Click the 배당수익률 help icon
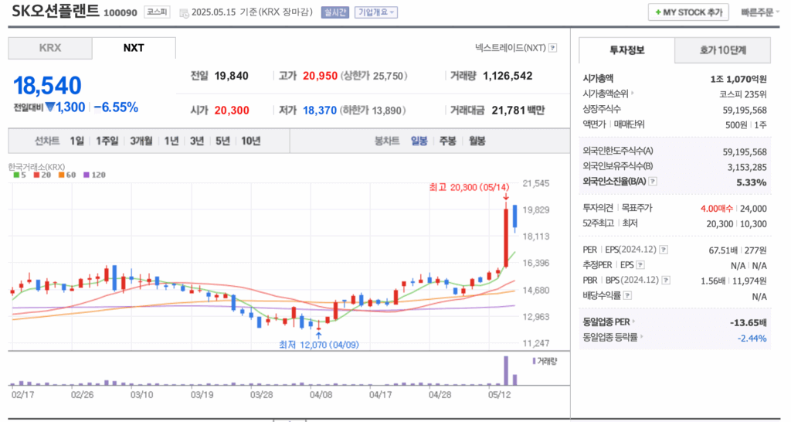Image resolution: width=791 pixels, height=422 pixels. [x=627, y=295]
